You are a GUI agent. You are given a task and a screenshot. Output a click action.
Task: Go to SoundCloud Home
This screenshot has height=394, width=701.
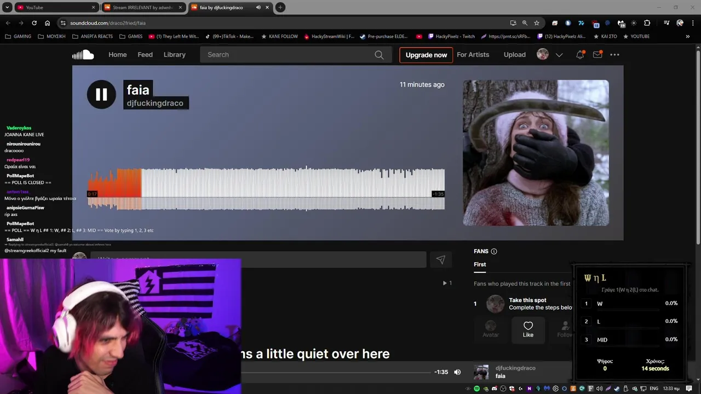click(117, 55)
